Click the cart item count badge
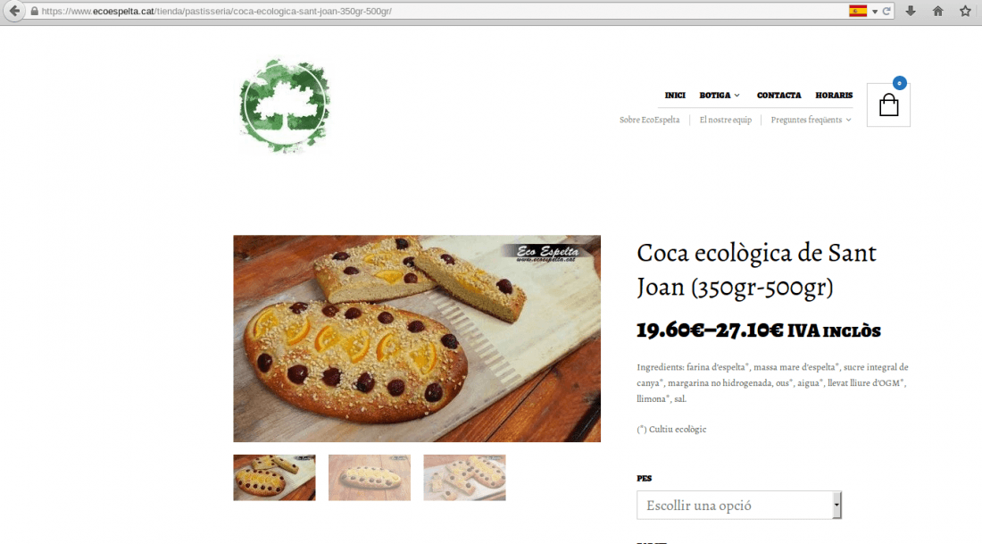 (899, 83)
